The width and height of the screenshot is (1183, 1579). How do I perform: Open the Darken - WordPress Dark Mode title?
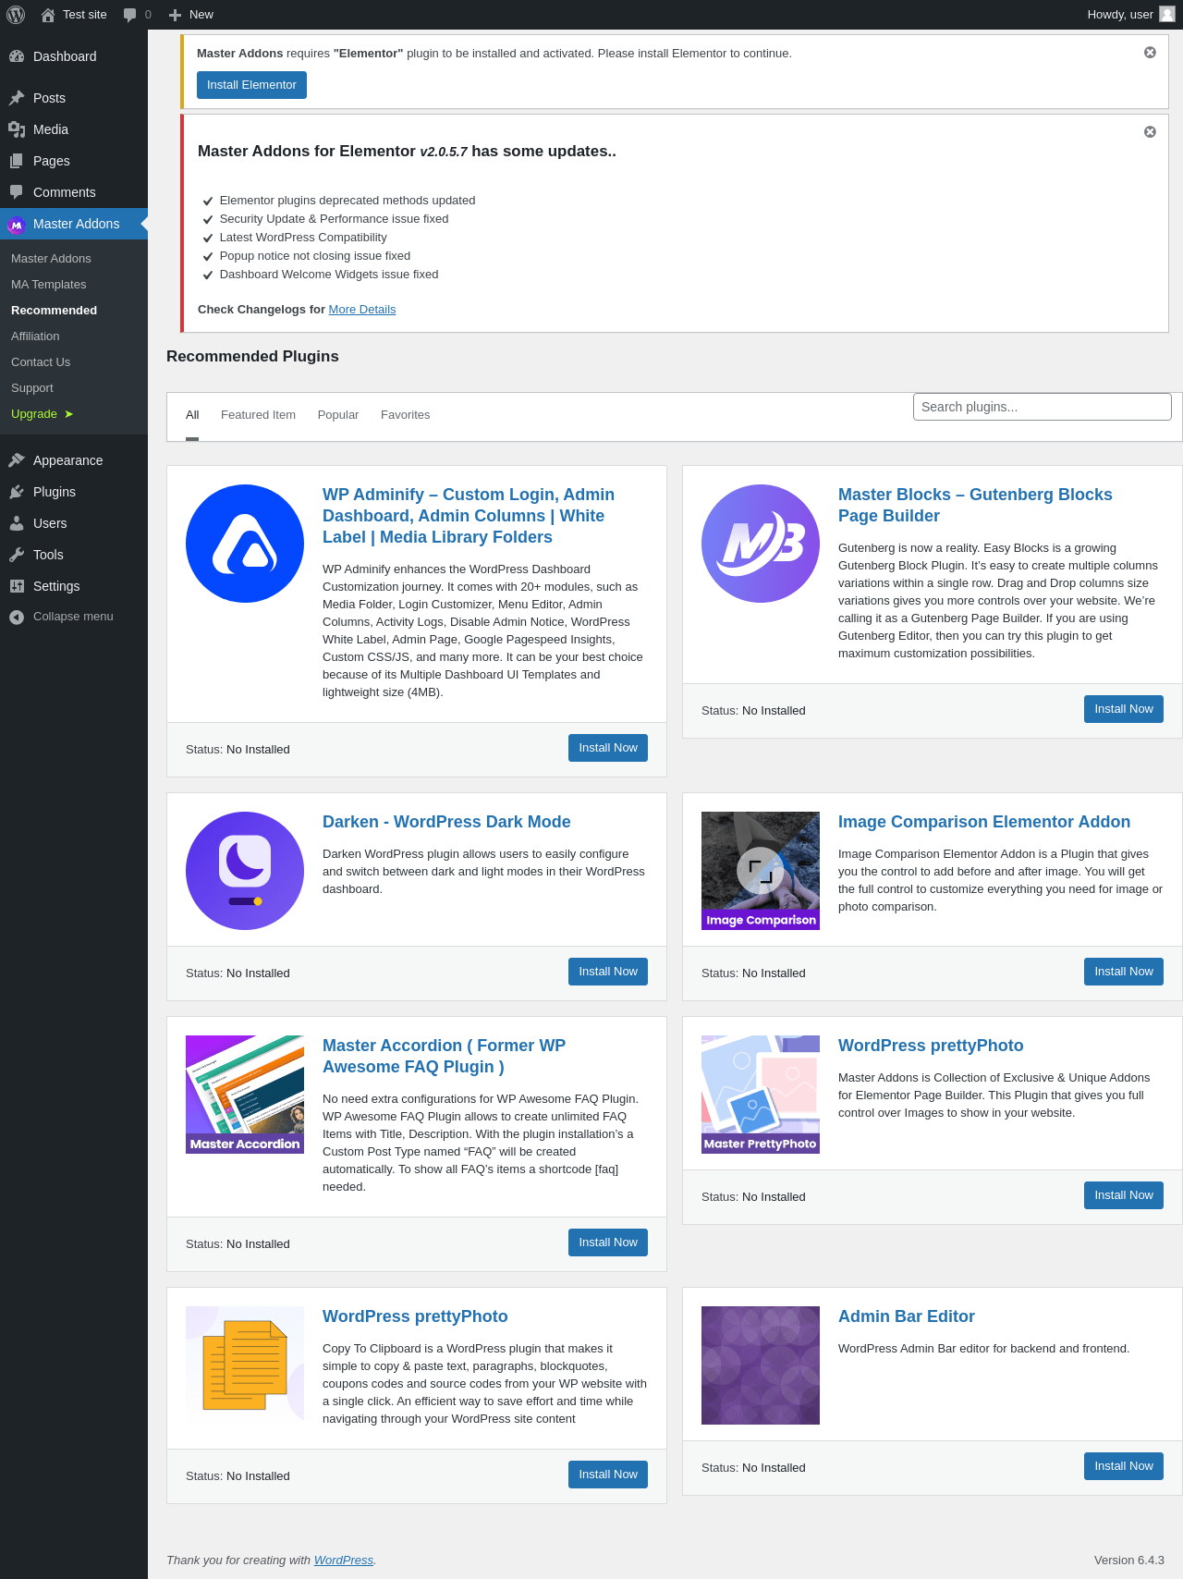(x=446, y=822)
